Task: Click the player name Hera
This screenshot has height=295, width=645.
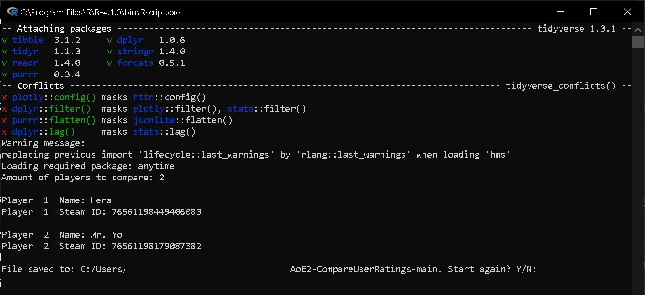Action: point(101,200)
